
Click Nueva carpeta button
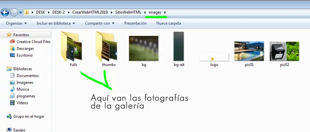(x=169, y=23)
